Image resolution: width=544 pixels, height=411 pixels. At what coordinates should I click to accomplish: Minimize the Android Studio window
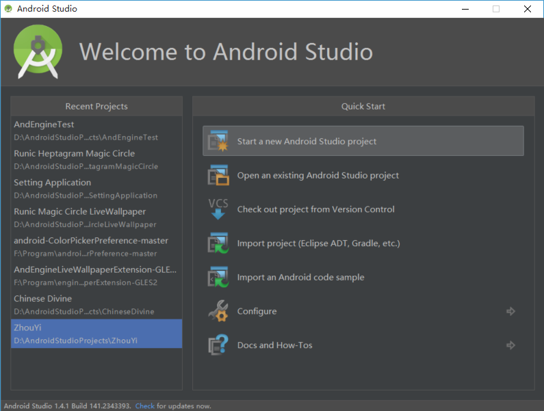click(465, 9)
